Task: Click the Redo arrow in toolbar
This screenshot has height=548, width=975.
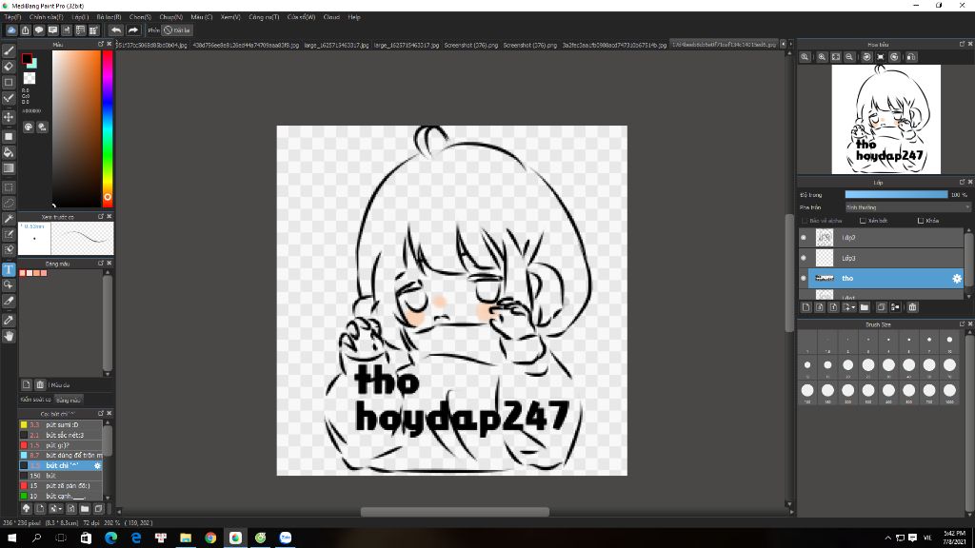Action: [x=133, y=29]
